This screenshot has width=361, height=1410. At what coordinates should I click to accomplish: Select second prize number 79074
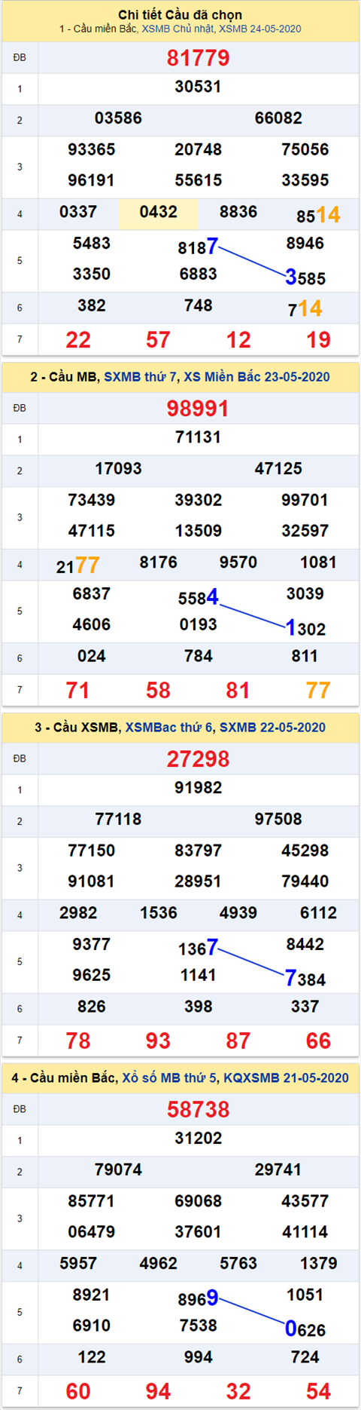(x=118, y=1170)
